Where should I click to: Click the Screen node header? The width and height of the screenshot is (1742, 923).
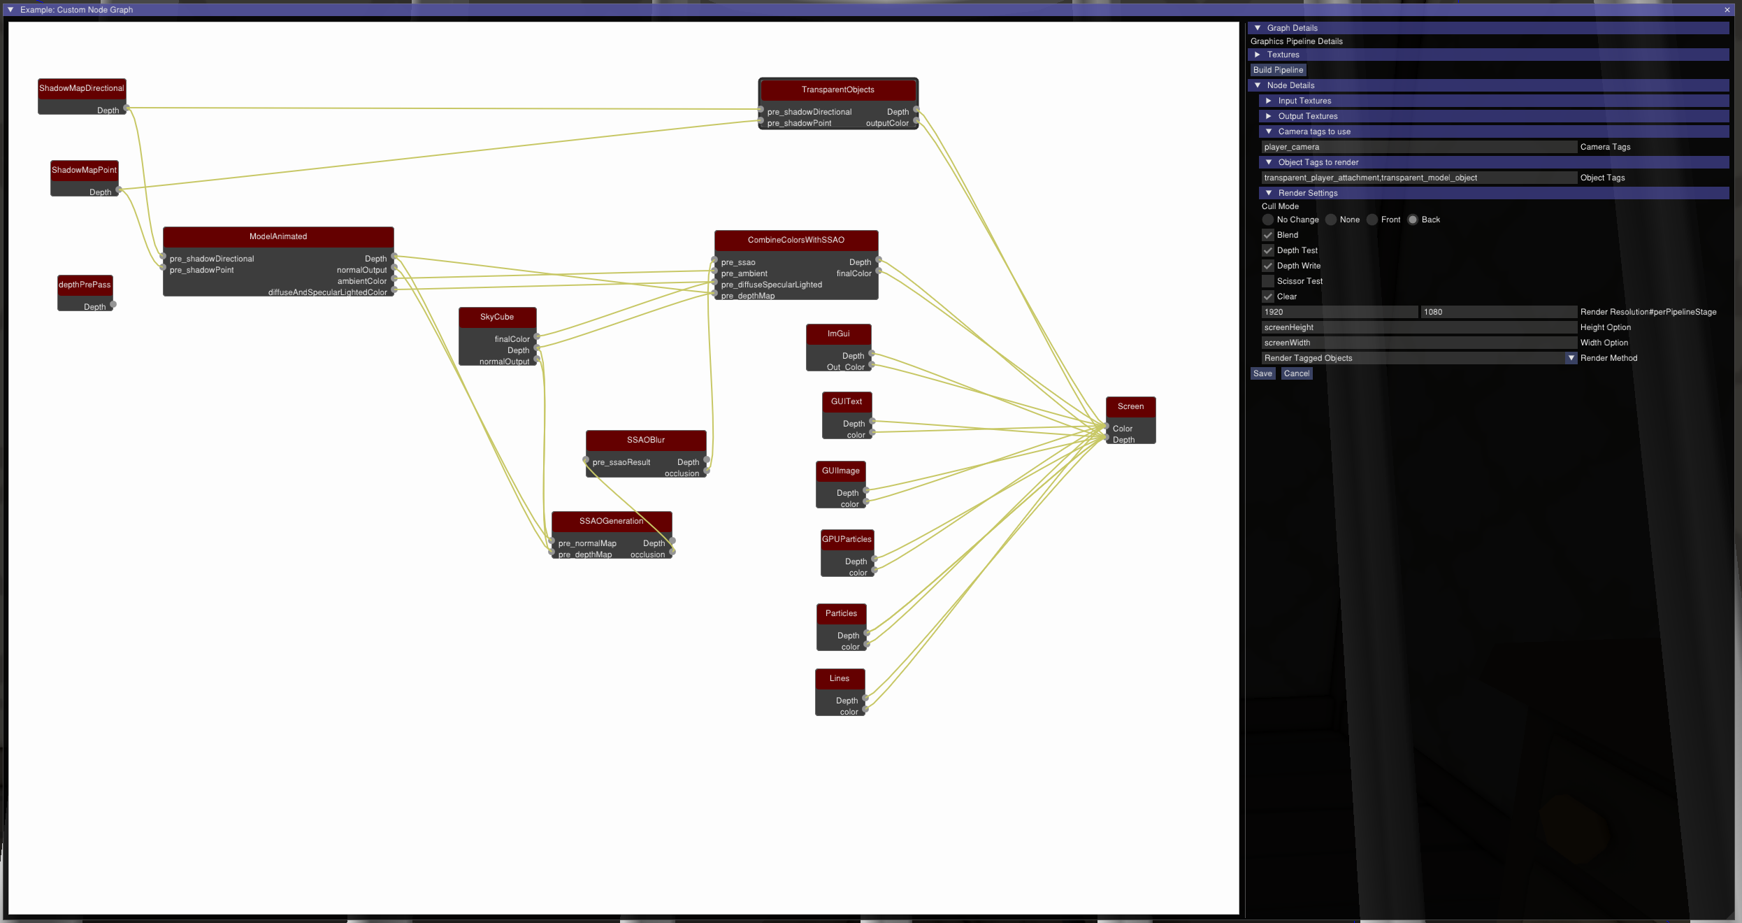1130,406
